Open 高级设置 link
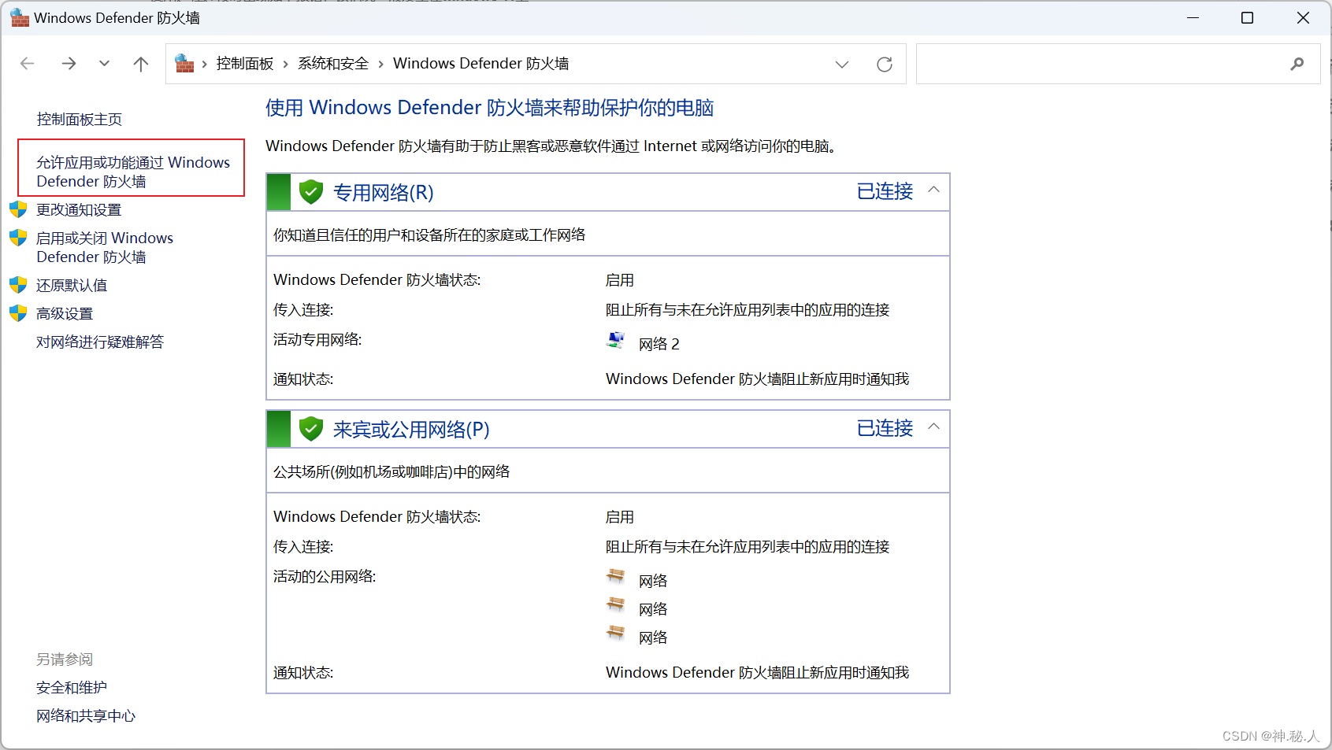 [x=65, y=314]
